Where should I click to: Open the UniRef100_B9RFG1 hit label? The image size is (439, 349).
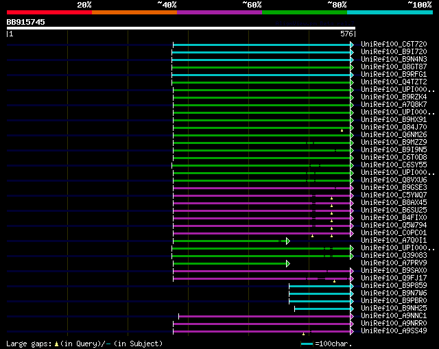coord(394,75)
